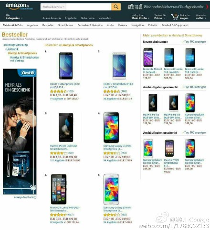Viewport: 210px width, 230px height.
Task: Click the Samsung Galaxy S5 mini black product image
Action: tap(111, 128)
